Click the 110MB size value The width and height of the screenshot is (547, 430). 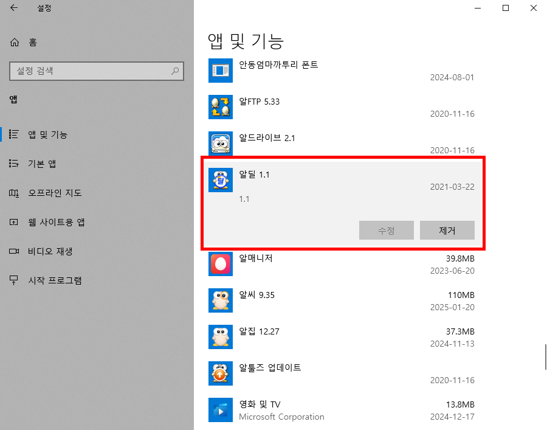[x=461, y=295]
